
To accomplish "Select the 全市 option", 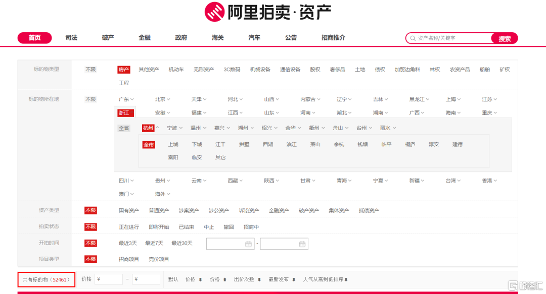I will tap(149, 145).
